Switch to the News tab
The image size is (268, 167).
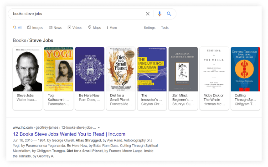point(55,28)
